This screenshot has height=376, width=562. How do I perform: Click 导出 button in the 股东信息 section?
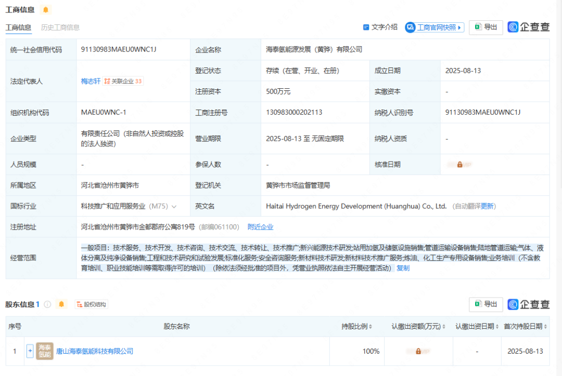pos(486,304)
